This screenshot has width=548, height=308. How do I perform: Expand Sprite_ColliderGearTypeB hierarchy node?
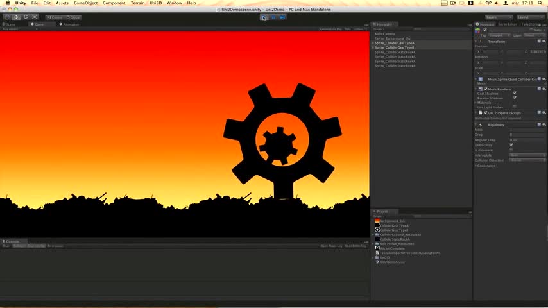pyautogui.click(x=373, y=47)
